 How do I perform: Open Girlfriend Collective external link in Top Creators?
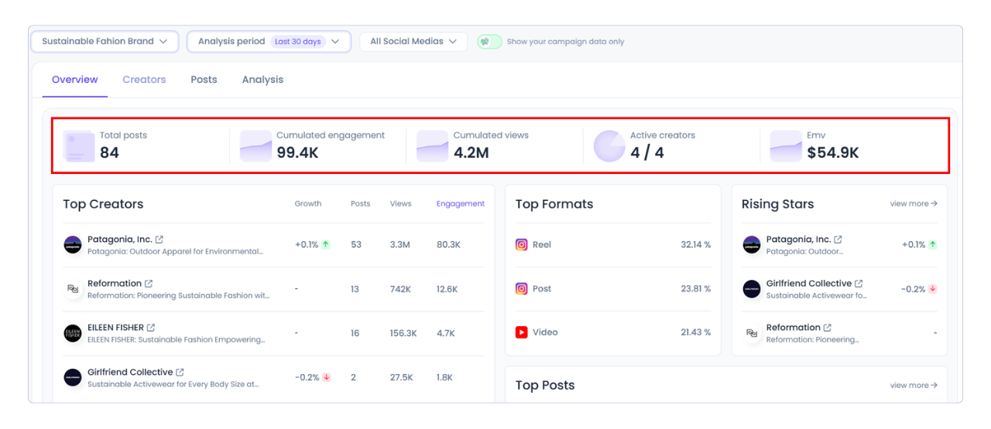pos(180,373)
